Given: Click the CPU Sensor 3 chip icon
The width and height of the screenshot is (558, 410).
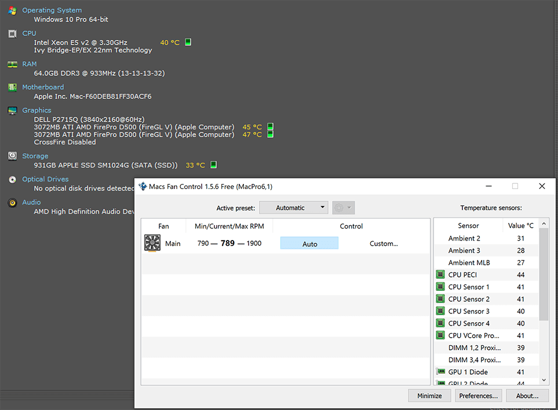Looking at the screenshot, I should 440,311.
